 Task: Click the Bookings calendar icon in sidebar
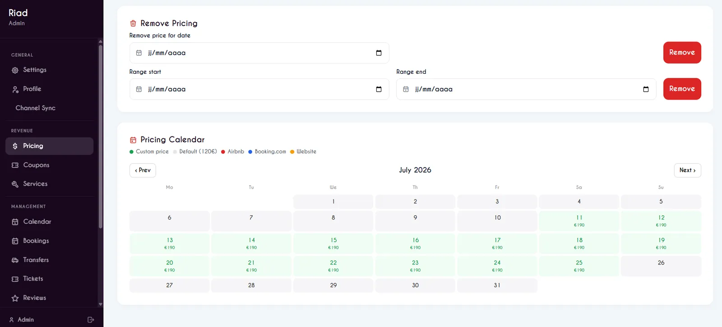pyautogui.click(x=15, y=241)
